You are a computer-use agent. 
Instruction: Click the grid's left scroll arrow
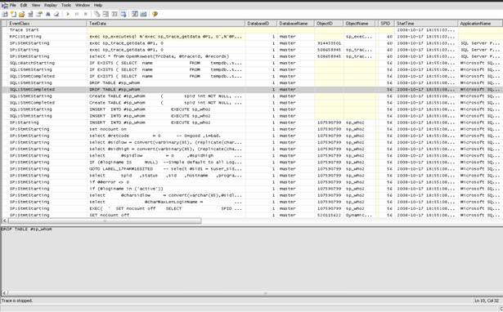[x=4, y=221]
